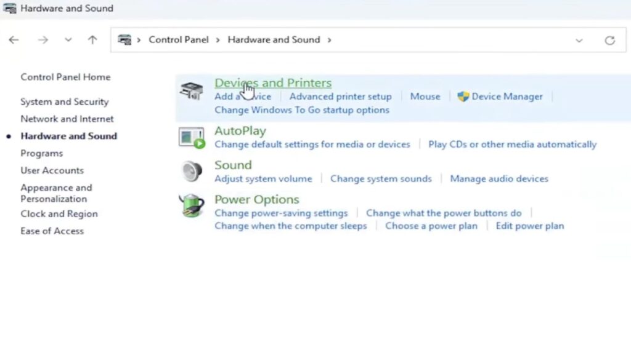
Task: Click the Hardware and Sound title bar icon
Action: [10, 8]
